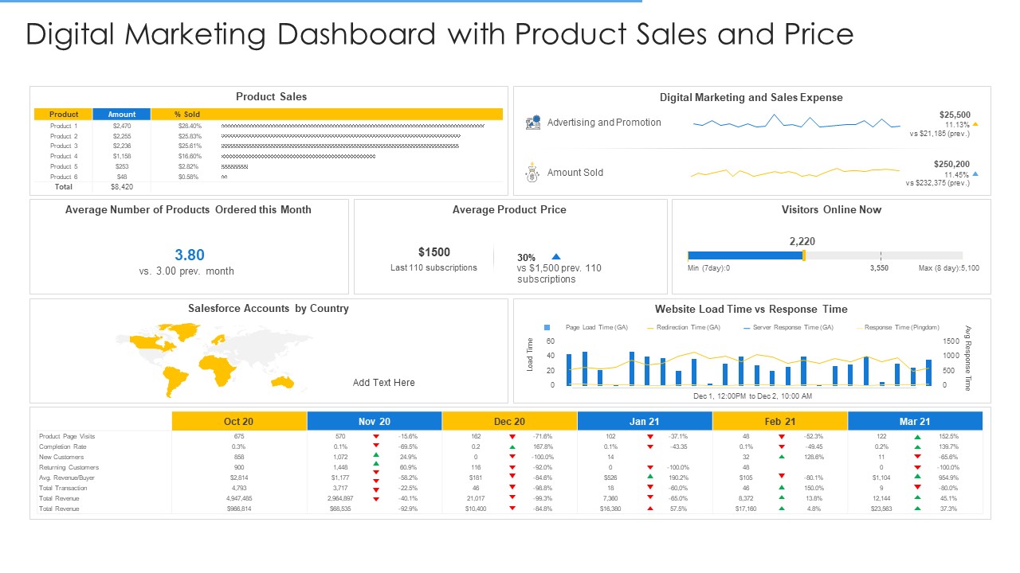
Task: Click blue up triangle next to 30%
Action: coord(556,256)
